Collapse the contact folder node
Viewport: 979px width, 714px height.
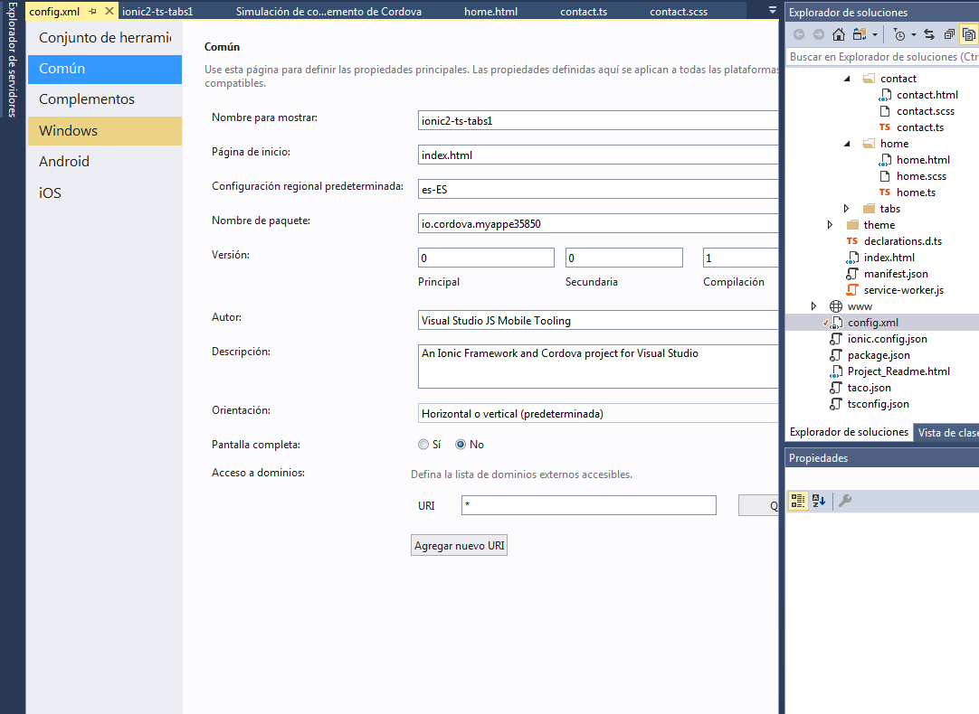847,79
